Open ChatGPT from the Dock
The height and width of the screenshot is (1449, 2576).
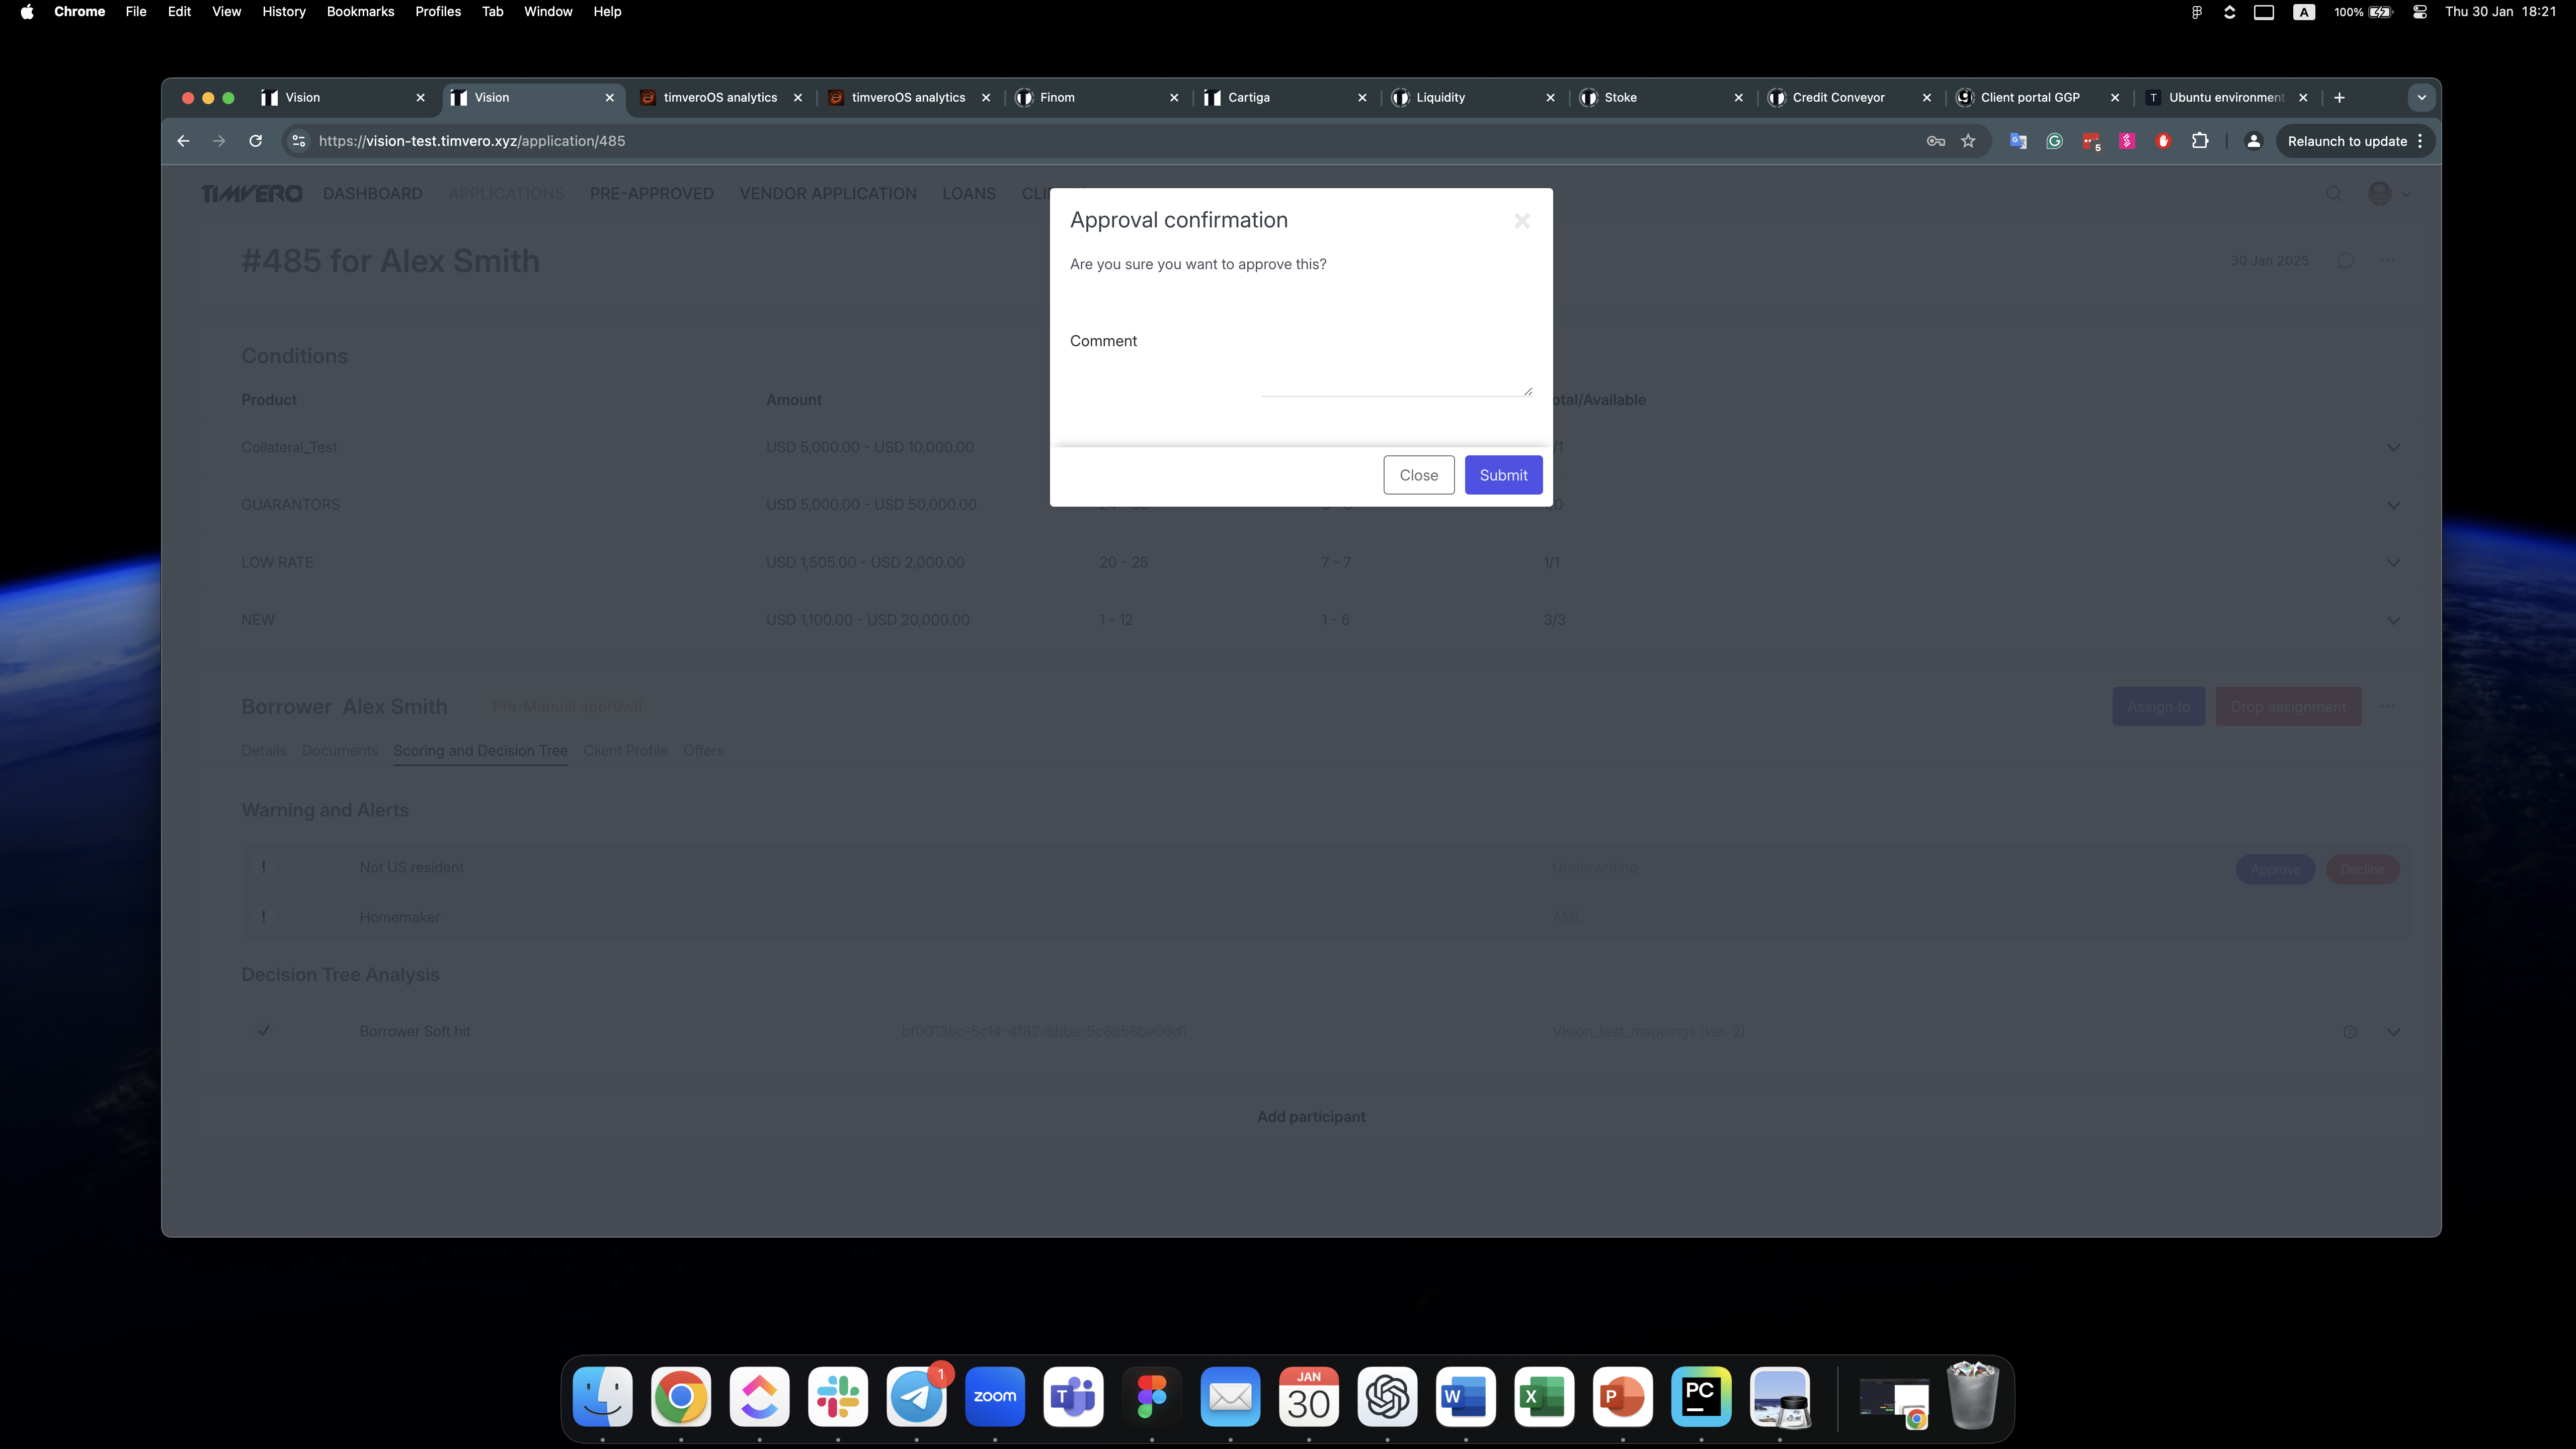tap(1388, 1397)
